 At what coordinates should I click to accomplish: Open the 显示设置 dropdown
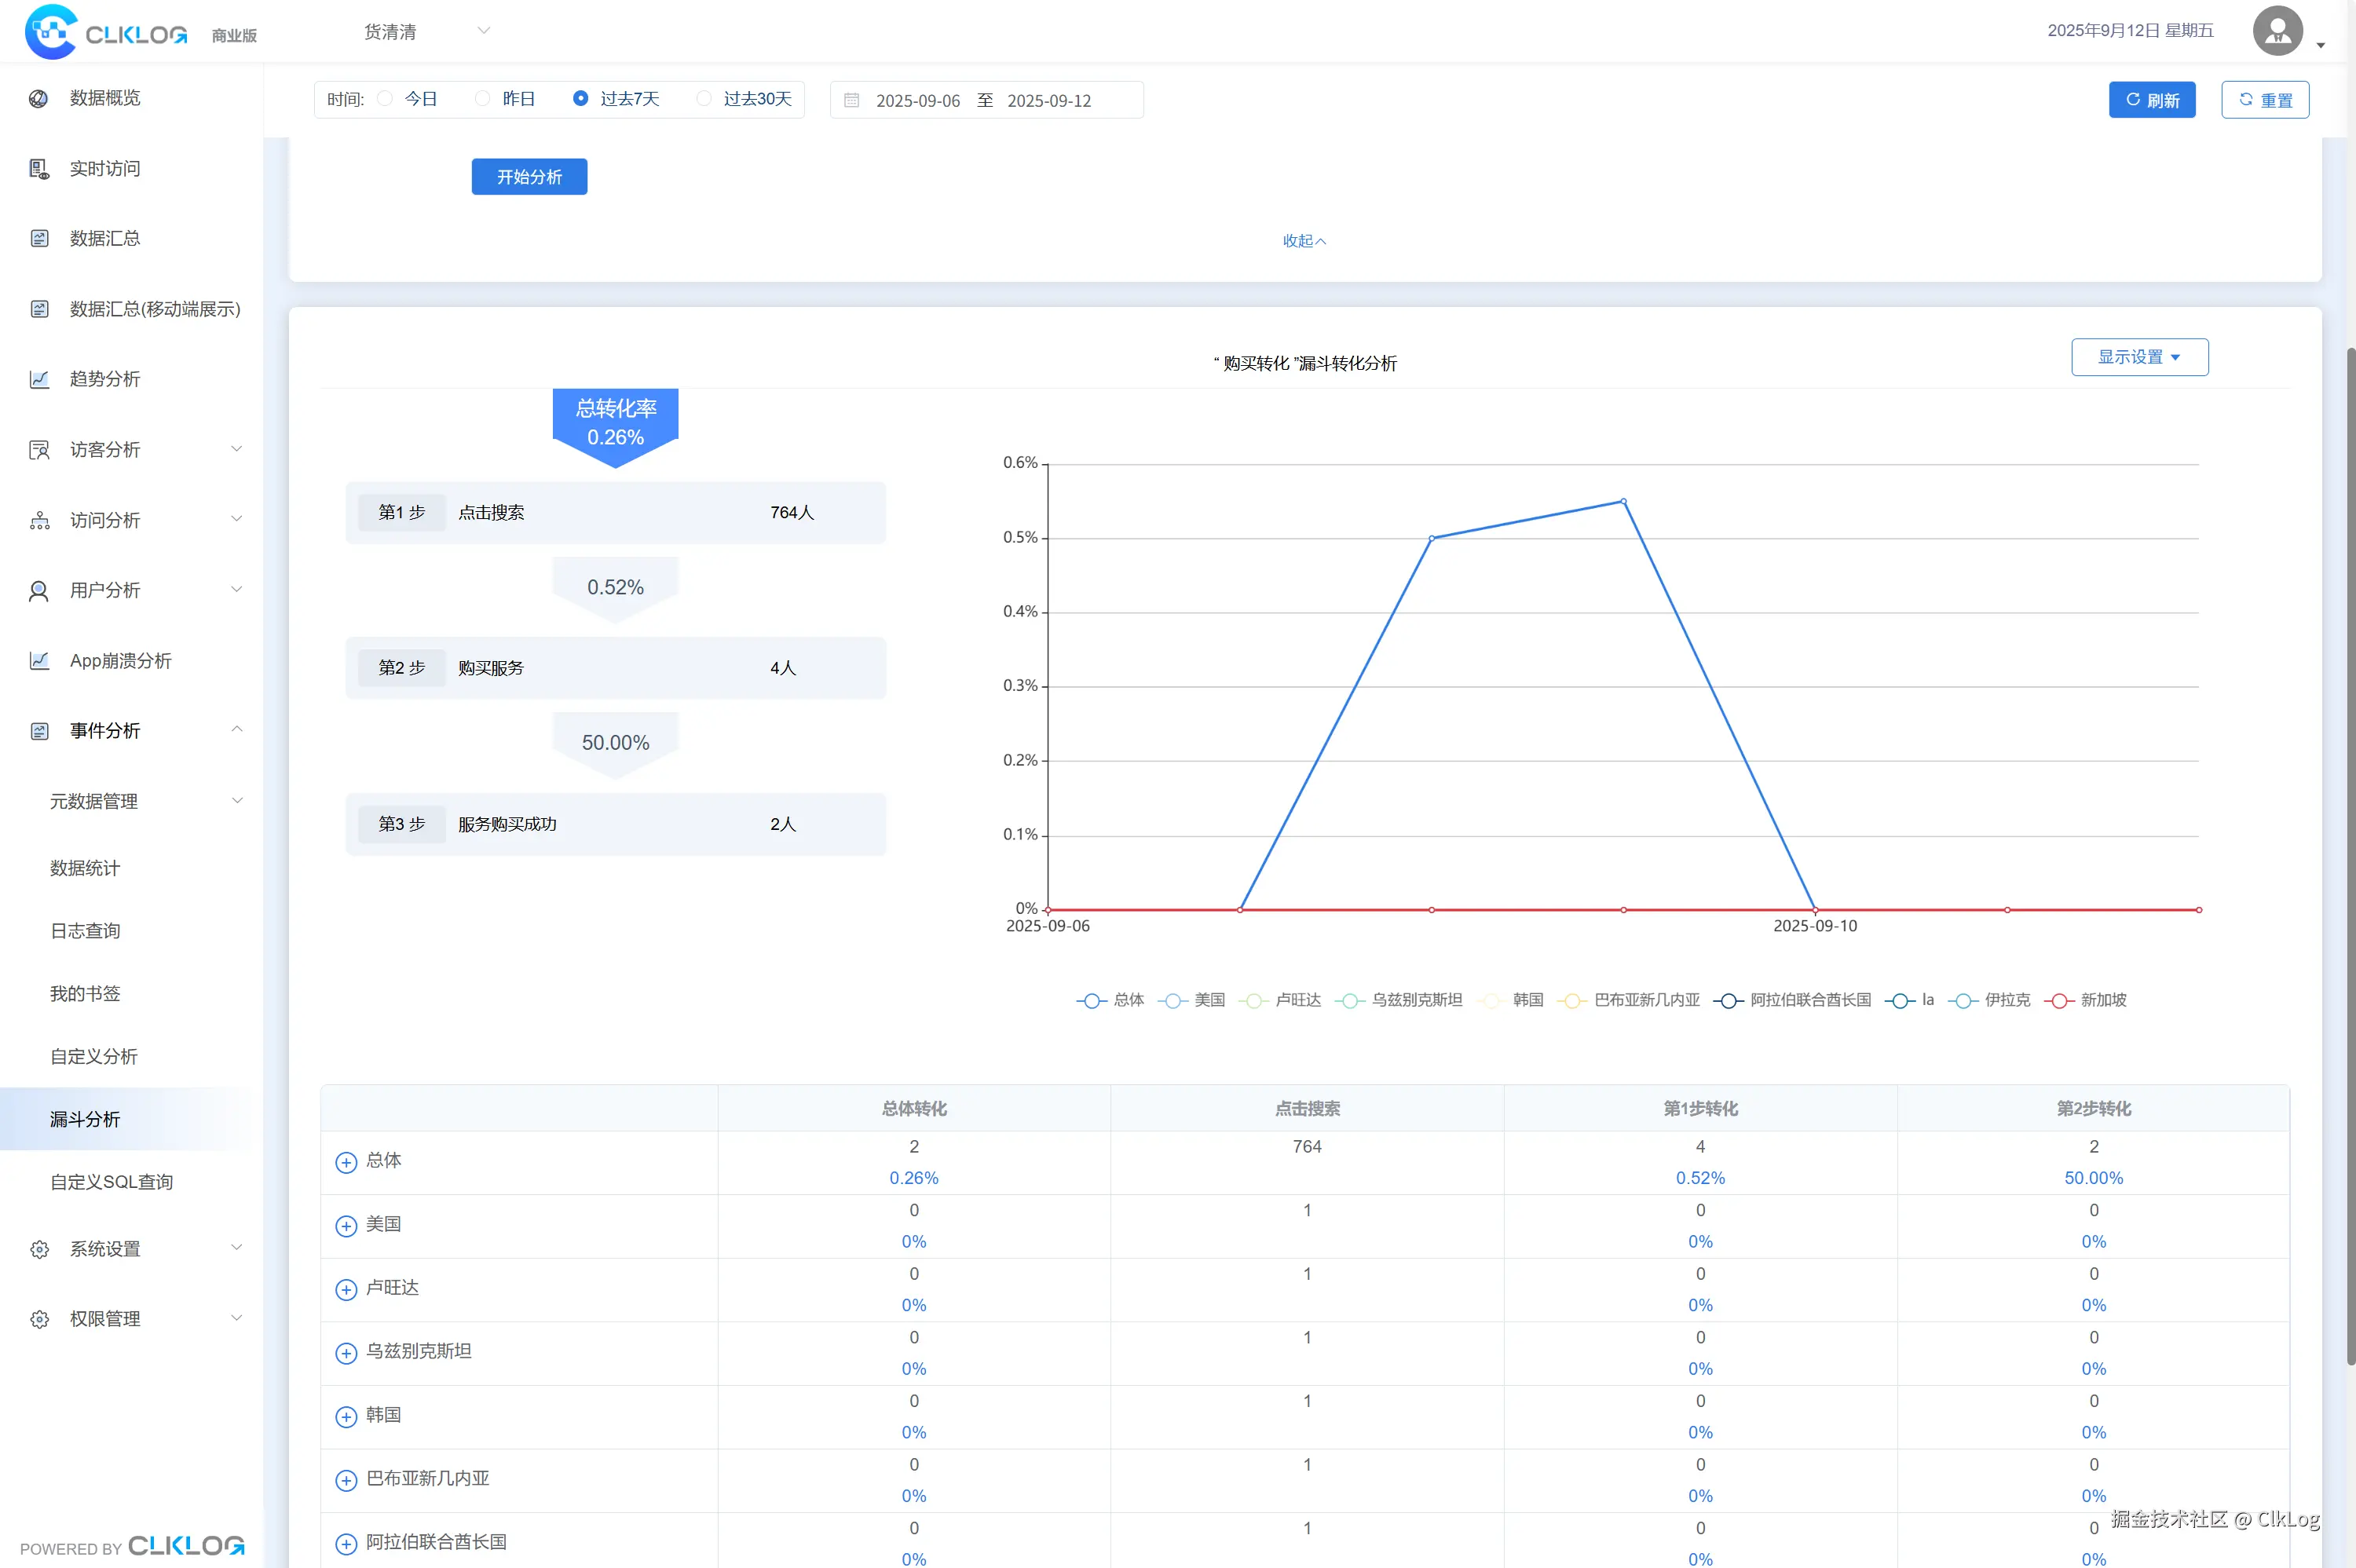(x=2139, y=357)
